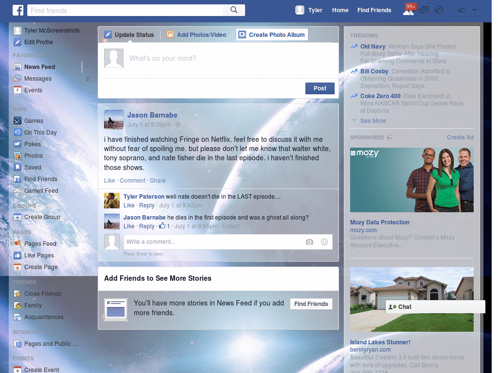Click the Events calendar icon
The width and height of the screenshot is (498, 373).
click(x=18, y=90)
